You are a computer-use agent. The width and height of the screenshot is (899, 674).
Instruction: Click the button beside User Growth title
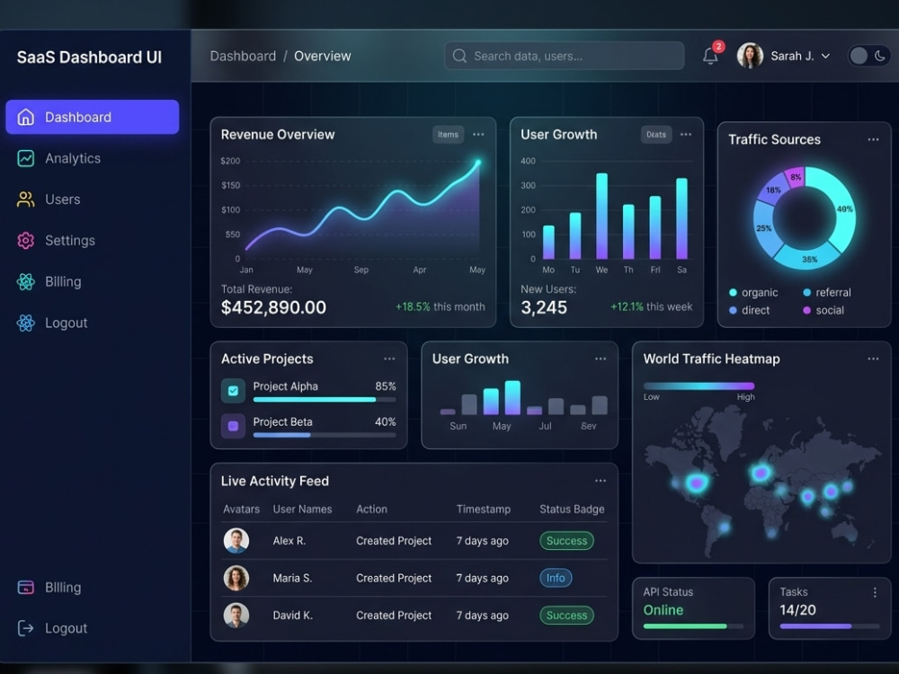(656, 135)
